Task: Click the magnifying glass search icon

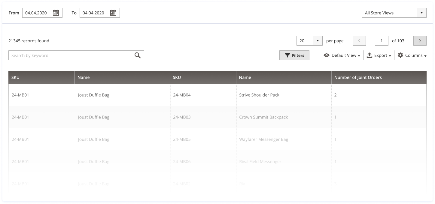Action: tap(138, 55)
